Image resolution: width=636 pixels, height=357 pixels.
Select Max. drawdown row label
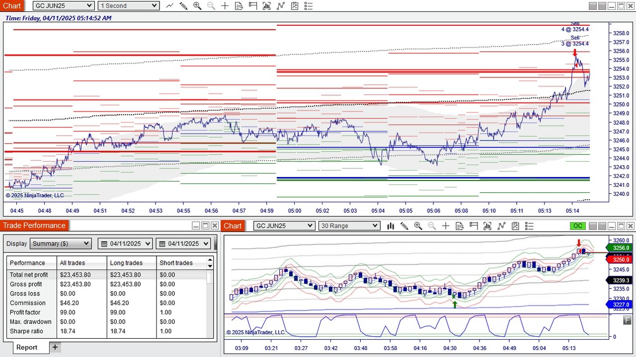pyautogui.click(x=30, y=322)
